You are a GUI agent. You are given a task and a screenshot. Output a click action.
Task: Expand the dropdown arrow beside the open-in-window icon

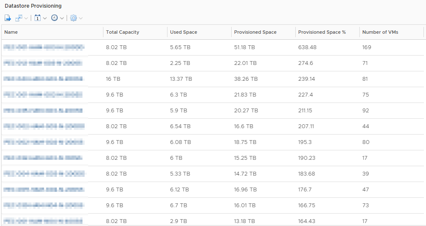click(x=26, y=18)
